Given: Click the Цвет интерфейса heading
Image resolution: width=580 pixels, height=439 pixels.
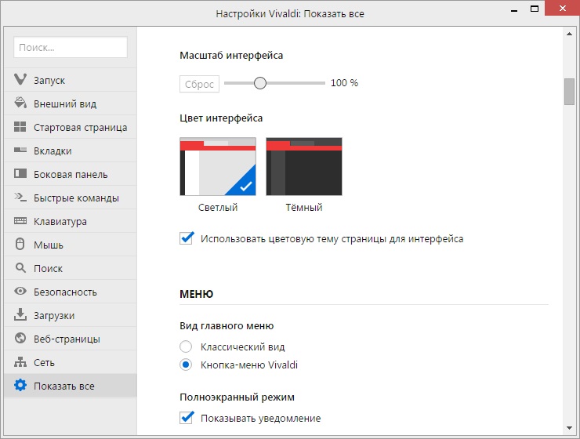Looking at the screenshot, I should click(221, 118).
